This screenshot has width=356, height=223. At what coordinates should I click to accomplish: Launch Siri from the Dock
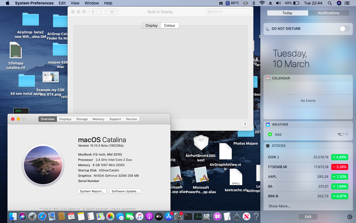point(23,216)
